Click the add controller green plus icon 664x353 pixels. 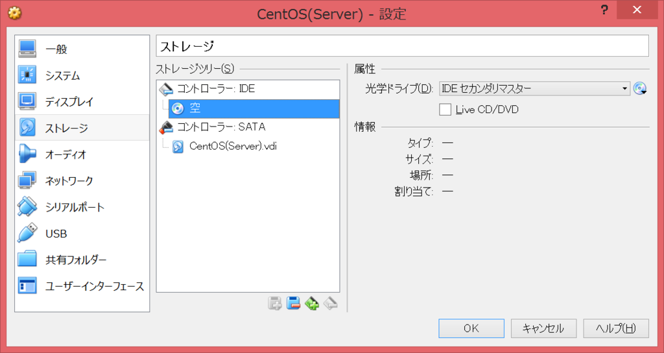click(312, 303)
